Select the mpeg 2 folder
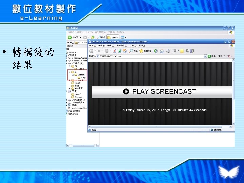This screenshot has height=183, width=244. click(76, 94)
